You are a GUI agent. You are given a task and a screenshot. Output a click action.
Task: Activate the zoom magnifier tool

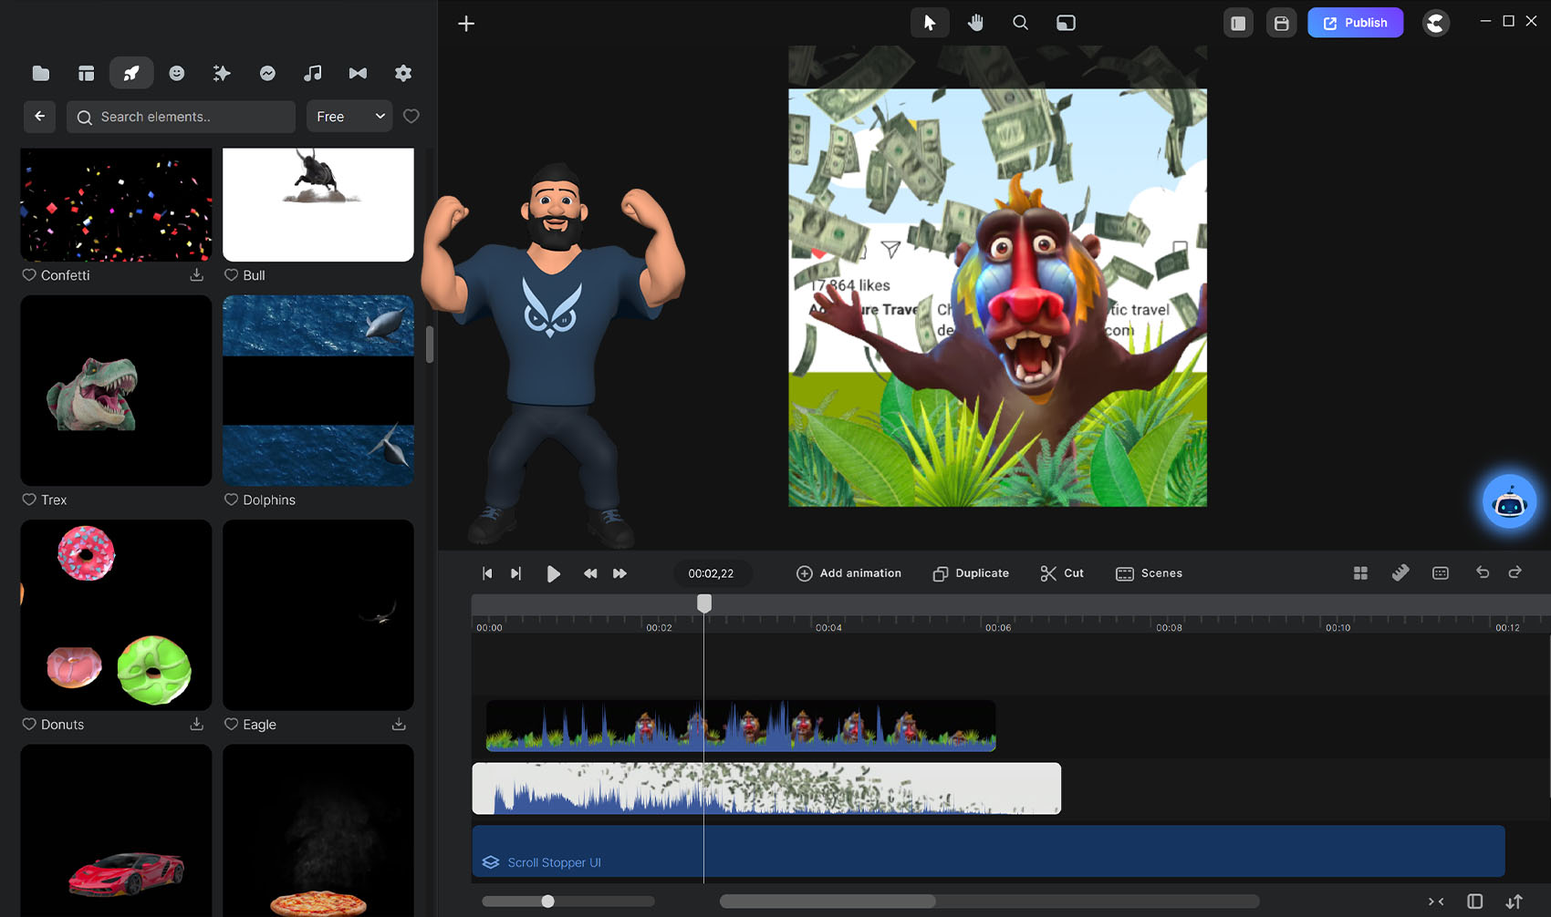tap(1020, 23)
